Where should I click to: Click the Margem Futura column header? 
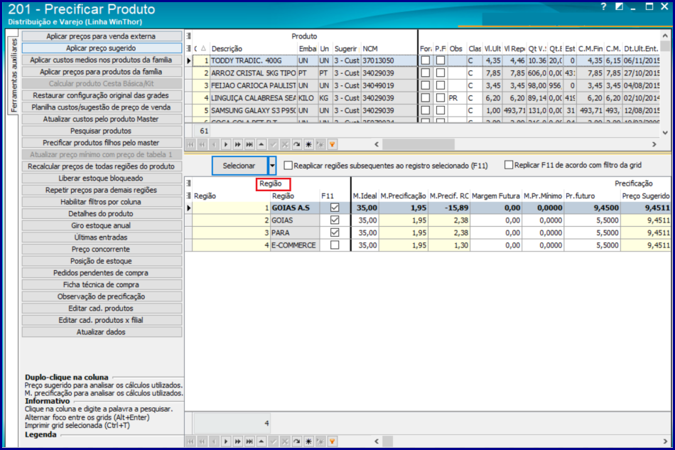(x=495, y=196)
